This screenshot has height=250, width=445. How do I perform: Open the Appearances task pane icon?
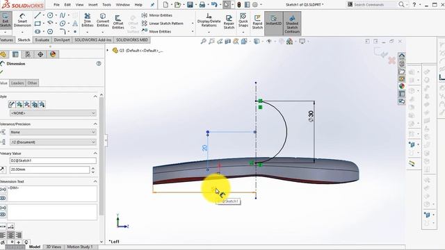(x=402, y=86)
